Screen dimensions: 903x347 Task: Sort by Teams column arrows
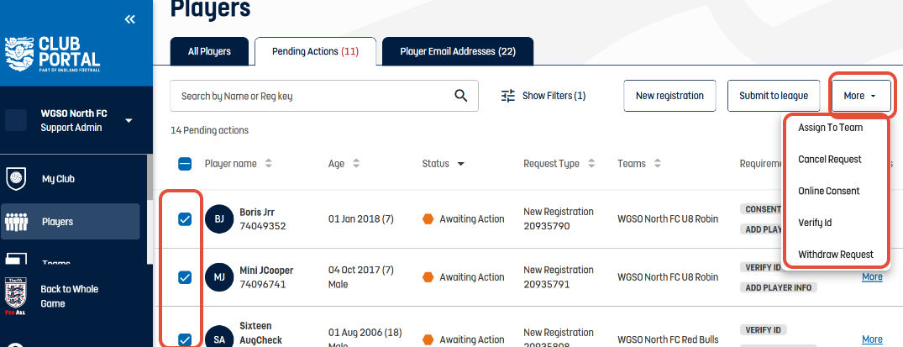tap(657, 164)
